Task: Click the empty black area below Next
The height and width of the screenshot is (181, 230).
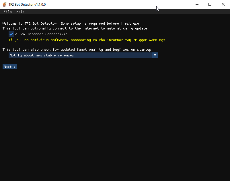Action: (x=115, y=120)
